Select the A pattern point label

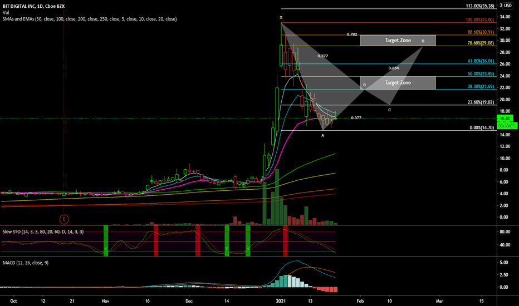coord(323,135)
